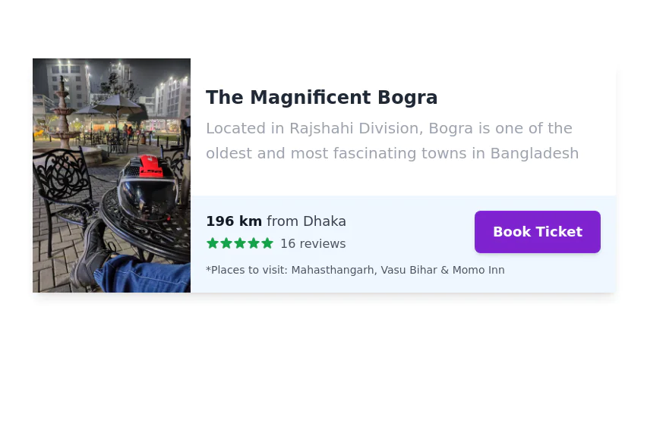This screenshot has height=426, width=666.
Task: Click the red helmet in the photo
Action: click(150, 167)
